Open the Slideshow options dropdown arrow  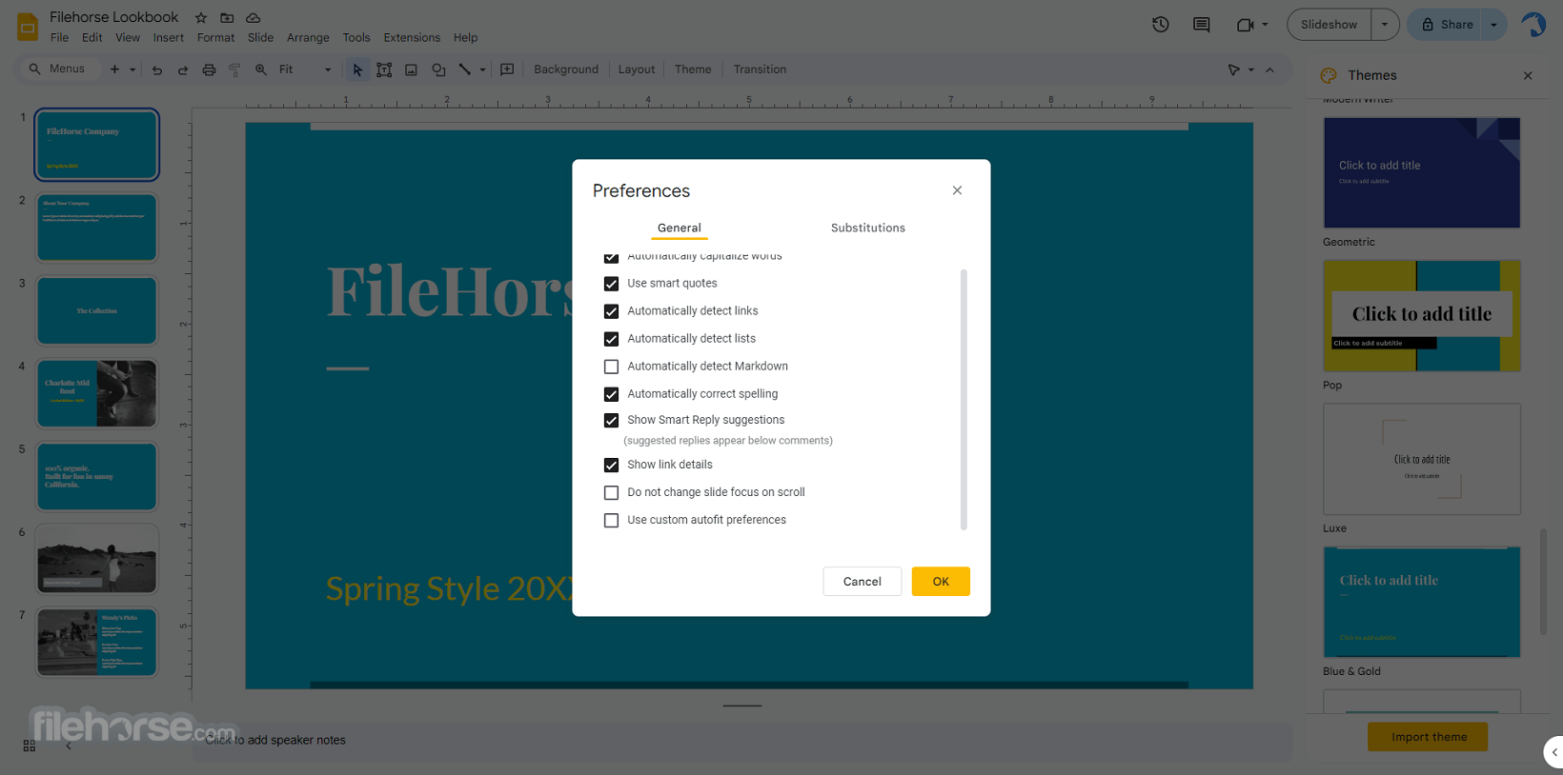(x=1385, y=25)
